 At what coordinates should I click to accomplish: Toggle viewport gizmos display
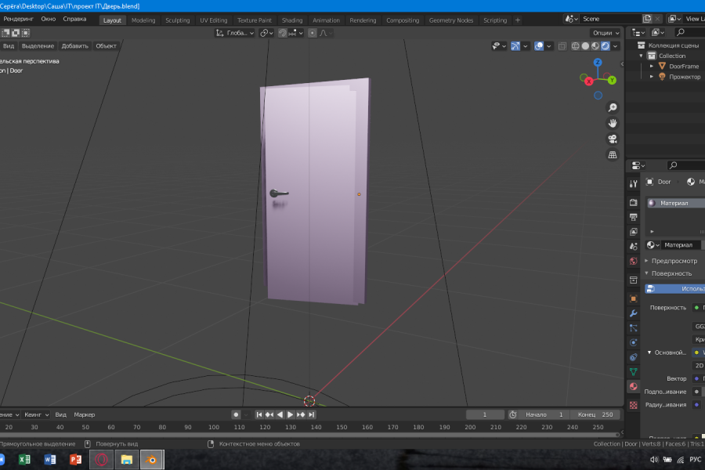coord(515,46)
